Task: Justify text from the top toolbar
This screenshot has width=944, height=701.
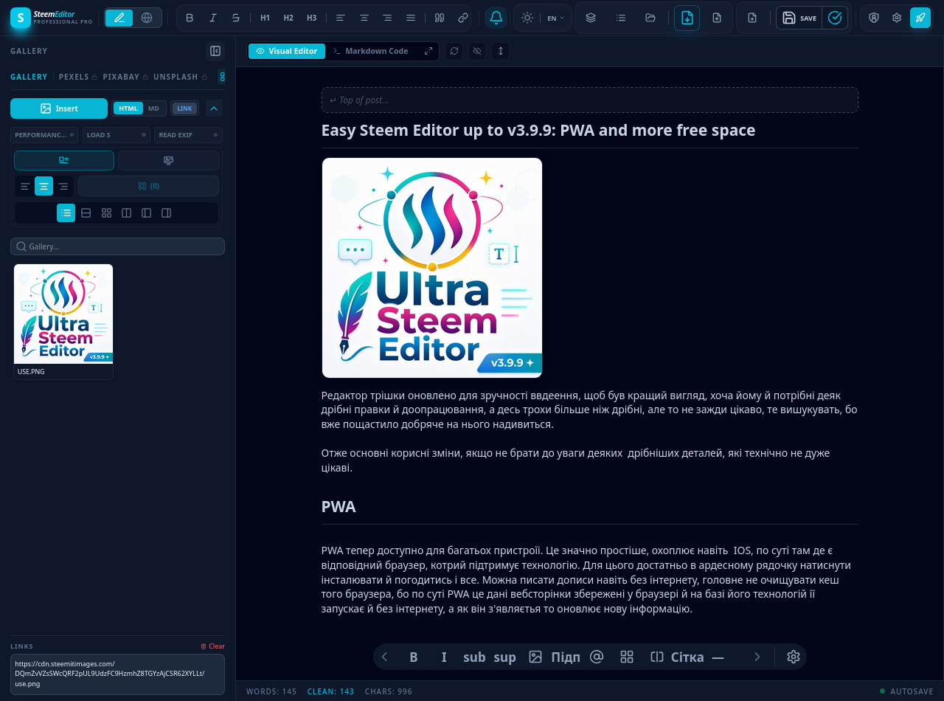Action: click(411, 18)
